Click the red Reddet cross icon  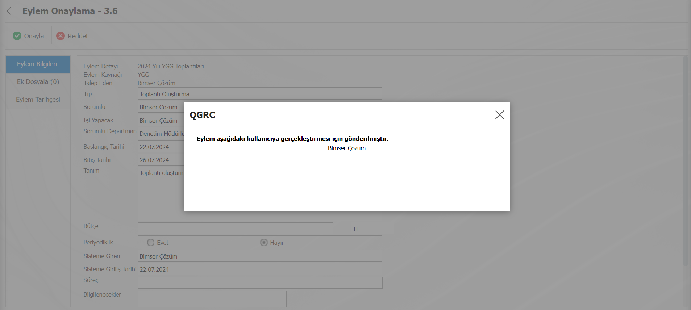(61, 36)
